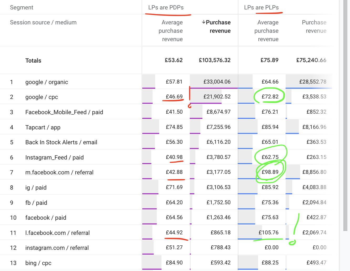Click the £105.76 cell for l.facebook.com
Image resolution: width=350 pixels, height=271 pixels.
click(268, 233)
